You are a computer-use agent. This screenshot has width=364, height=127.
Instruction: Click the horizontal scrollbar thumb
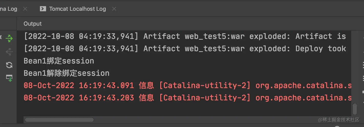[x=59, y=120]
